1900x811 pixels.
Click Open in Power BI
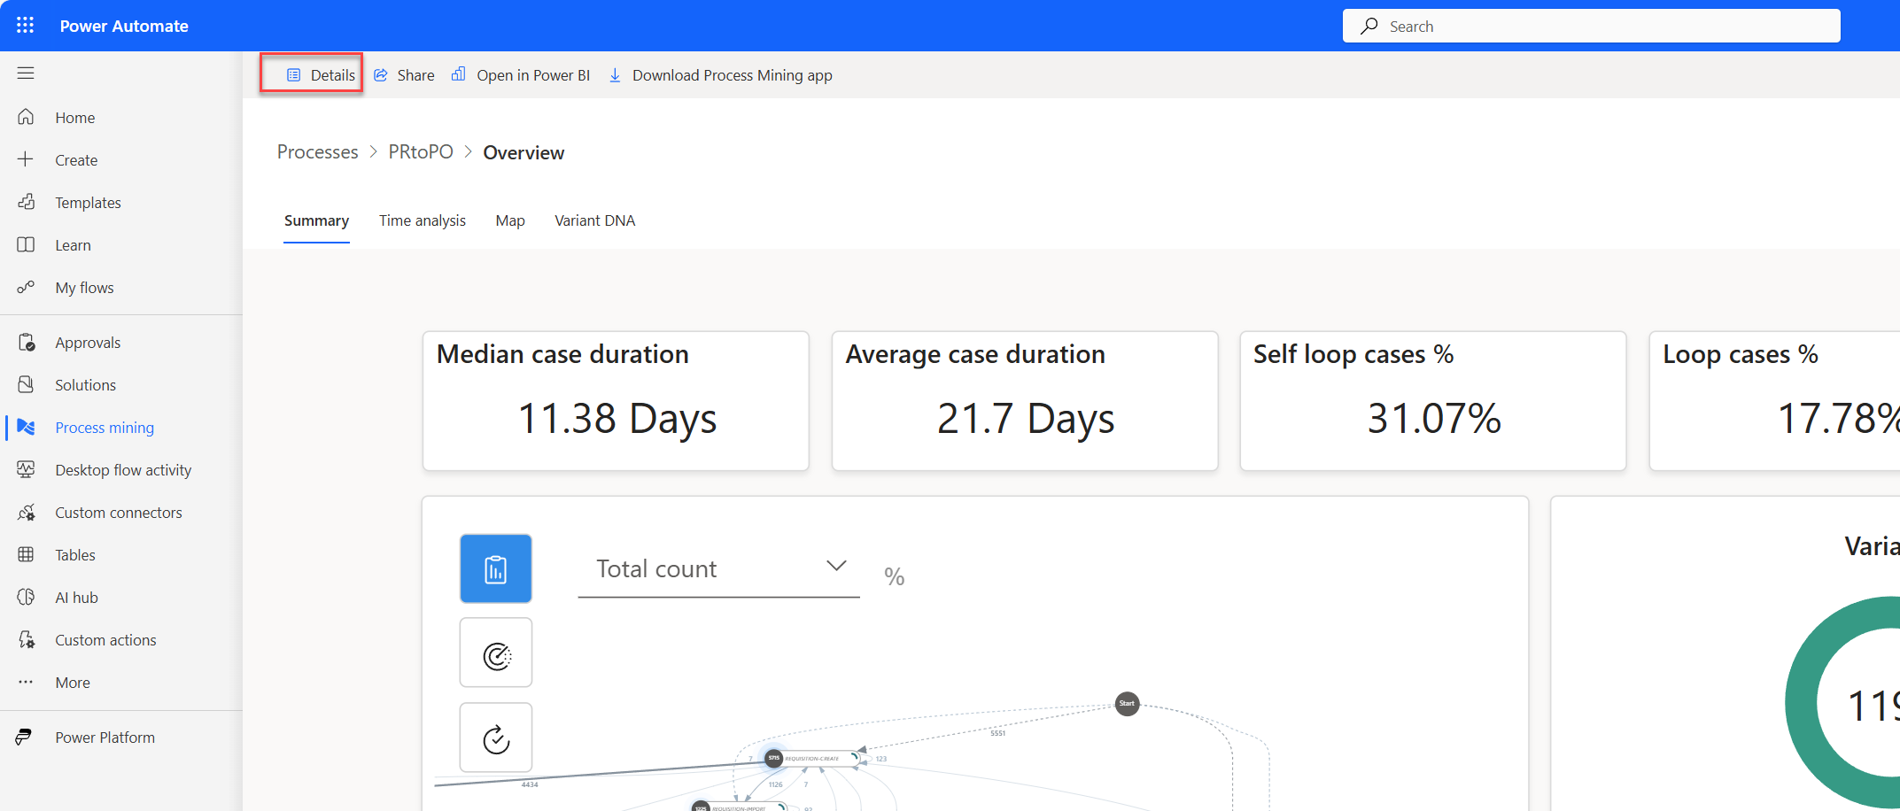pyautogui.click(x=521, y=75)
